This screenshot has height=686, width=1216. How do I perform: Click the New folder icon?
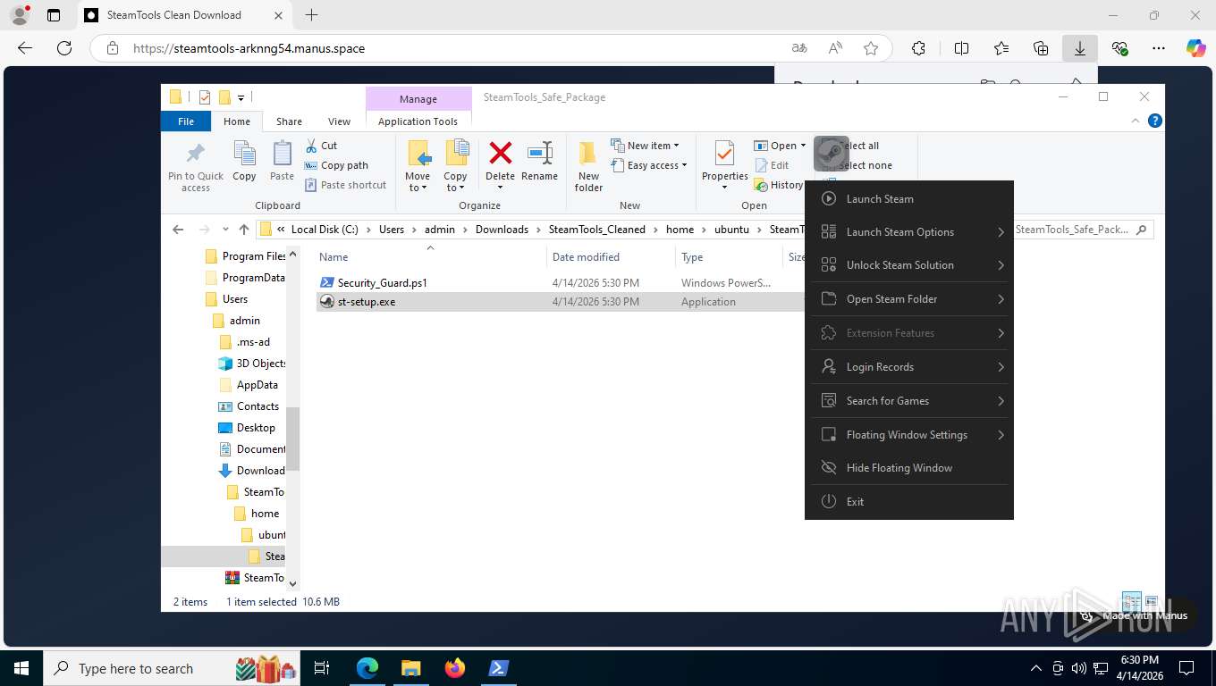point(588,154)
